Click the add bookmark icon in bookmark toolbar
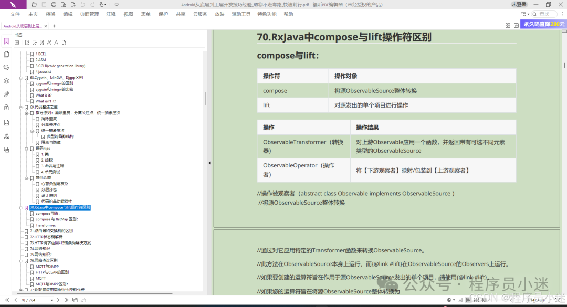Image resolution: width=567 pixels, height=307 pixels. click(x=34, y=43)
